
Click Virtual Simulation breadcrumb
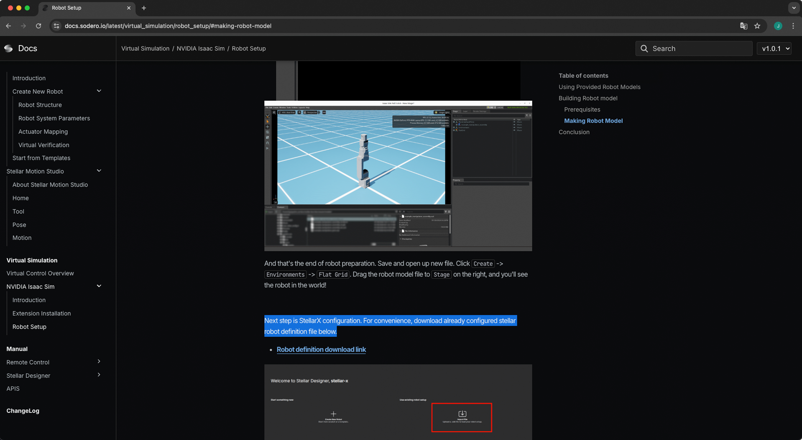(145, 48)
